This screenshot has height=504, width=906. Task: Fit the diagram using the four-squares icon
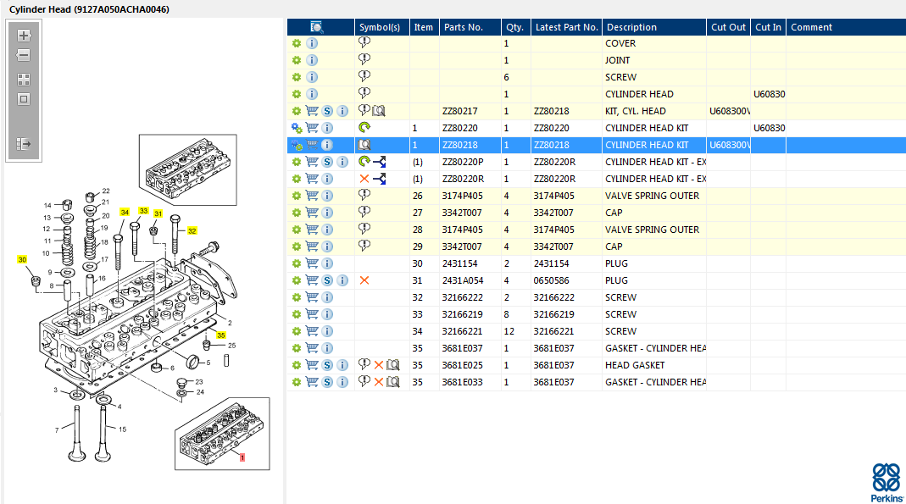[x=24, y=80]
